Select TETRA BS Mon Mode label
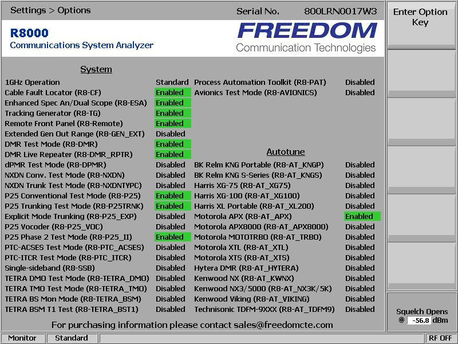Screen dimensions: 458x344 (73, 299)
